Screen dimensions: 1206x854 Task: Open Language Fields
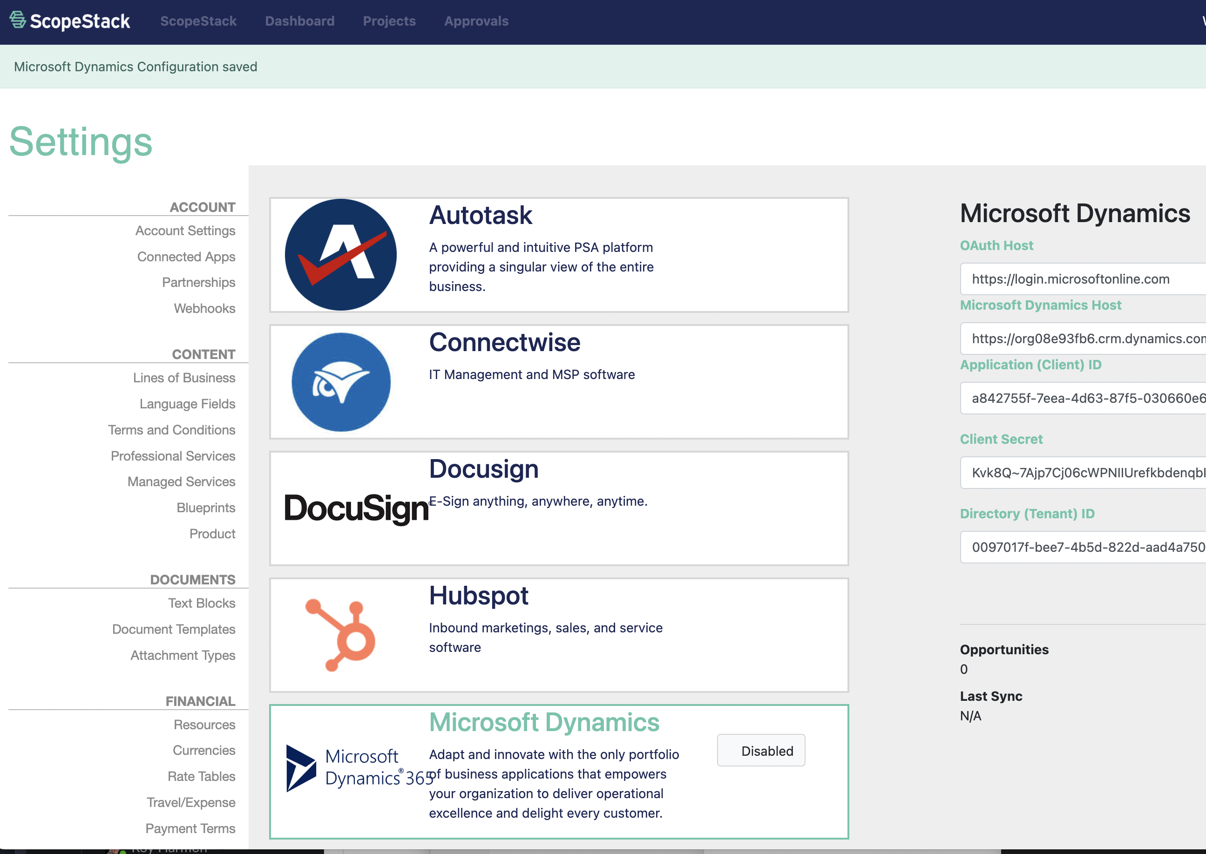tap(187, 404)
